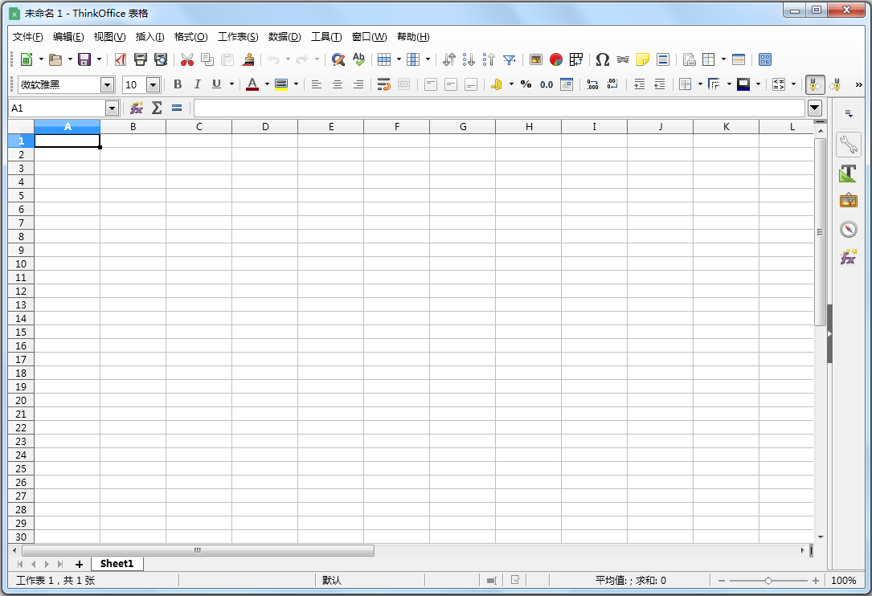The image size is (872, 596).
Task: Insert Comment sticky note icon
Action: click(642, 59)
